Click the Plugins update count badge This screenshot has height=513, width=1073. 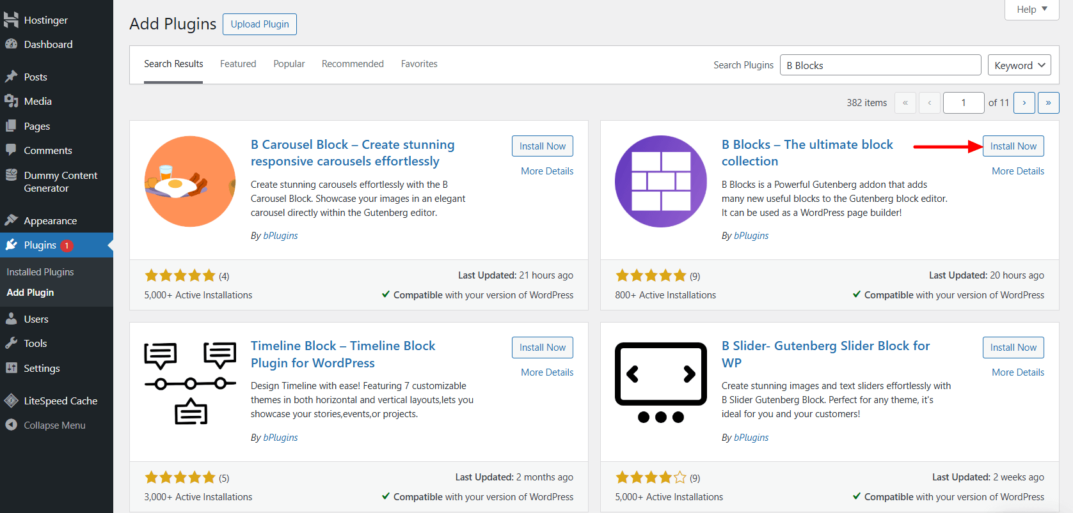[67, 245]
